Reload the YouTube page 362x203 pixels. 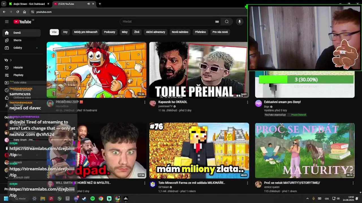[x=18, y=12]
